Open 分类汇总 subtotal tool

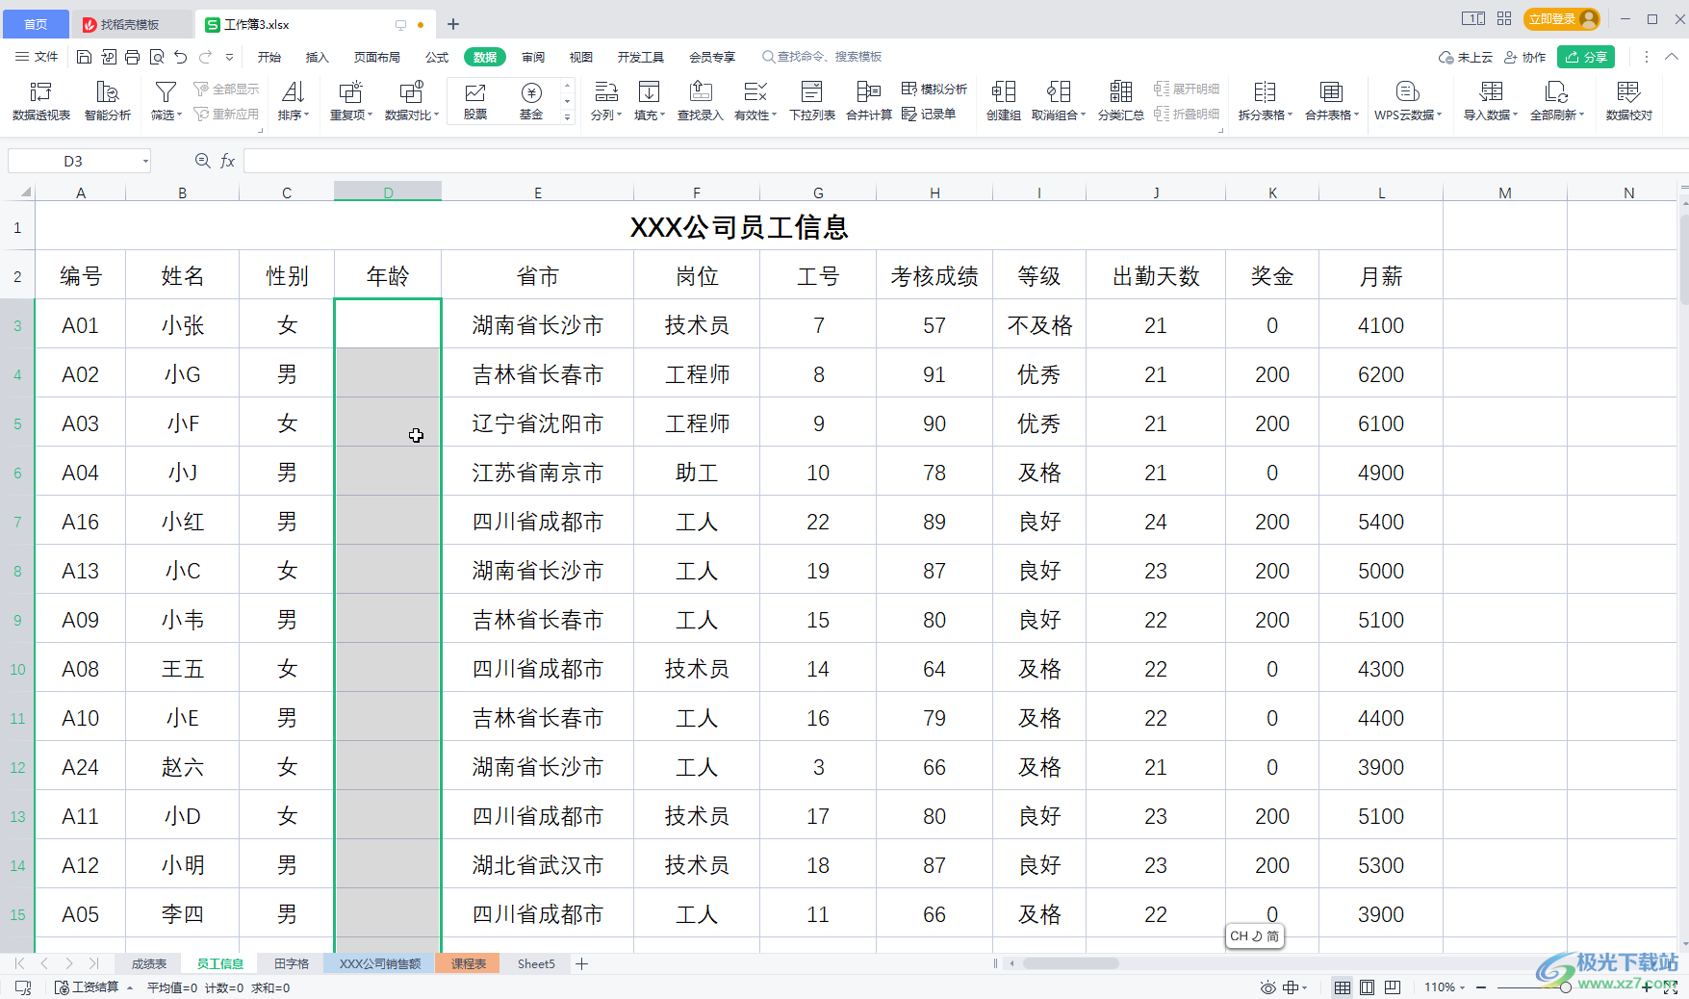click(1121, 100)
